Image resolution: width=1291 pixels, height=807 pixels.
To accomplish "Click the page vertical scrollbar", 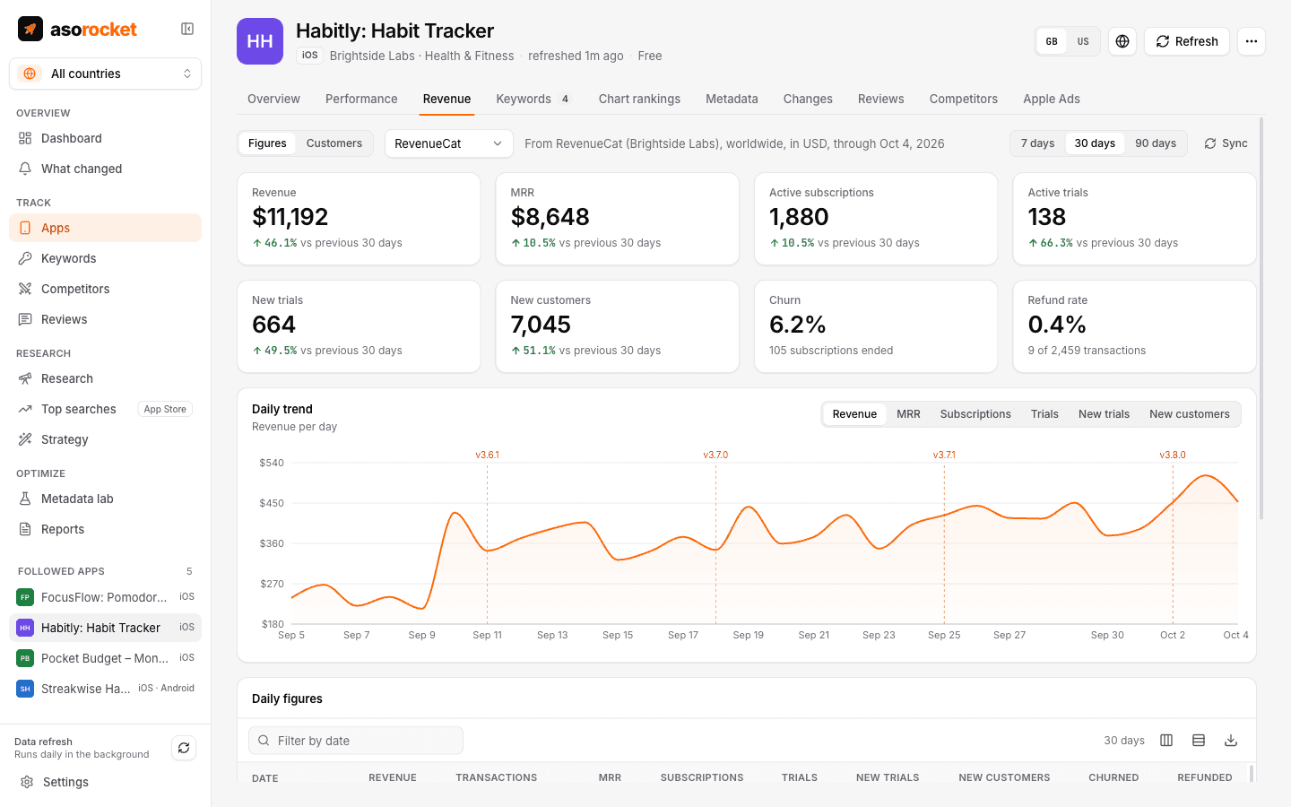I will point(1261,318).
